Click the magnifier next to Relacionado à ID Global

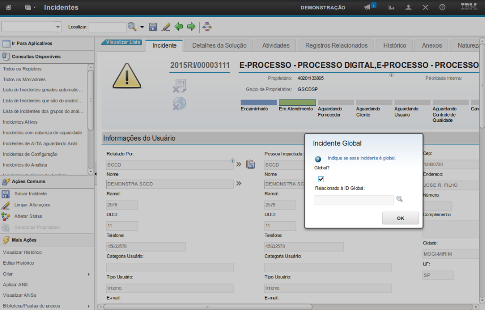click(x=399, y=199)
